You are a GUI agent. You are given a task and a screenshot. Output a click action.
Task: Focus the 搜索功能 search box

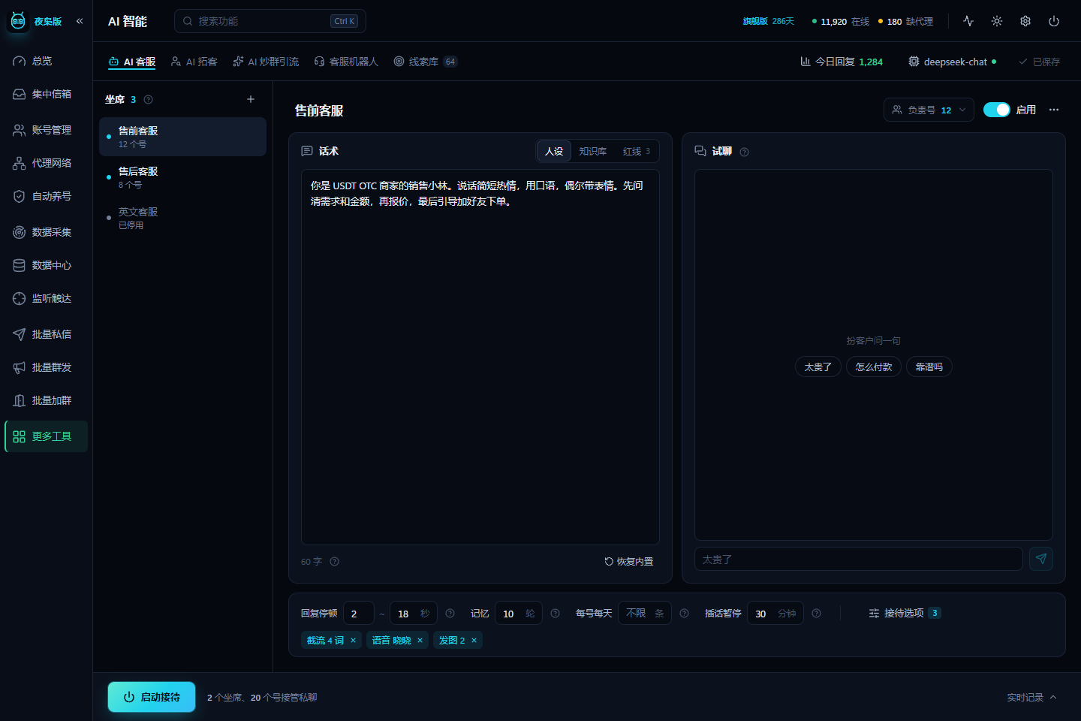pyautogui.click(x=270, y=21)
